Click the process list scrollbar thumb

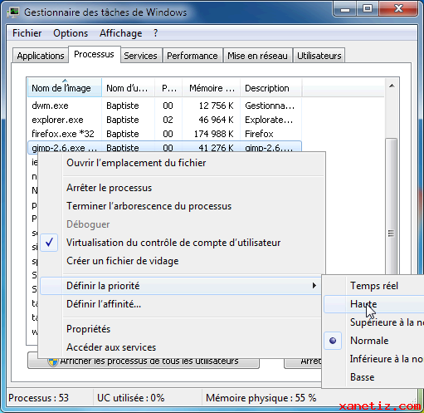(392, 206)
